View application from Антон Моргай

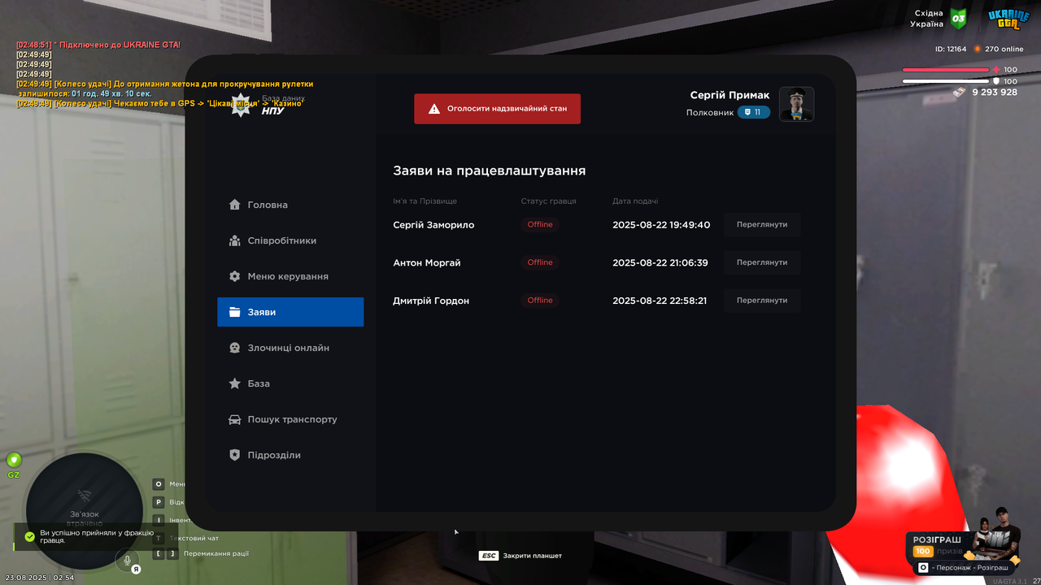pyautogui.click(x=762, y=262)
